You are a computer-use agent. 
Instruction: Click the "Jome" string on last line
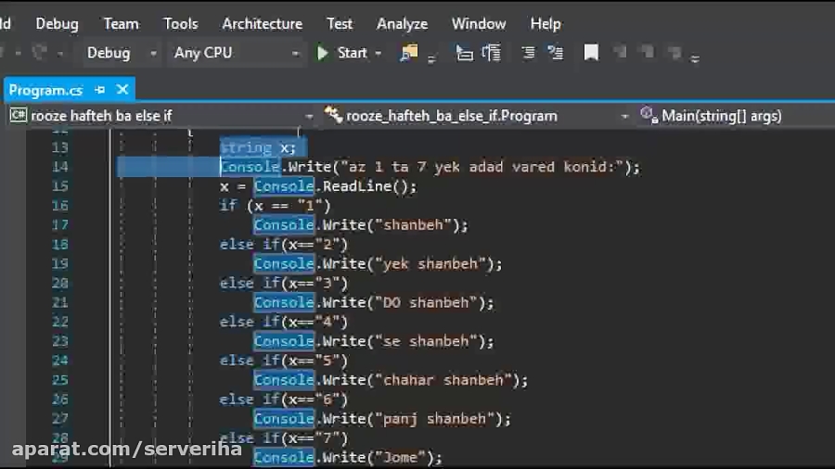401,457
